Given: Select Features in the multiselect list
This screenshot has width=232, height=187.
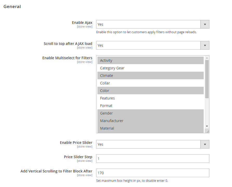Looking at the screenshot, I should click(x=150, y=98).
